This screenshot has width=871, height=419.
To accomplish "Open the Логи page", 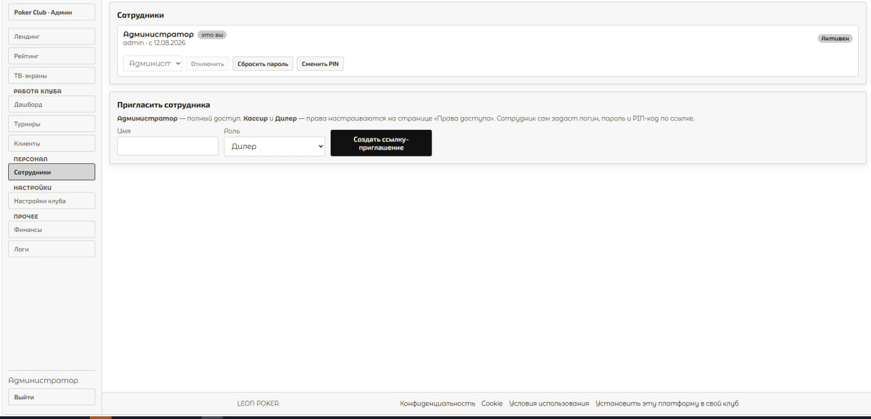I will coord(52,249).
